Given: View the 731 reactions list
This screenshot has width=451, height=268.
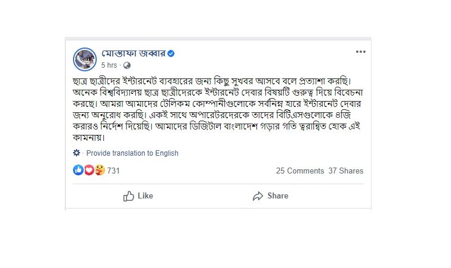Looking at the screenshot, I should click(x=113, y=171).
